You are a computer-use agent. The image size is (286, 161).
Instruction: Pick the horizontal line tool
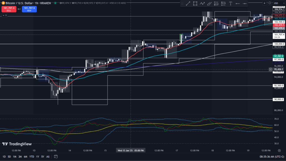(x=237, y=3)
